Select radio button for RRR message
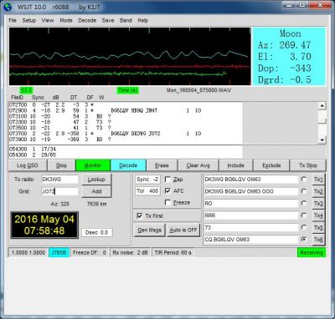 tap(304, 215)
